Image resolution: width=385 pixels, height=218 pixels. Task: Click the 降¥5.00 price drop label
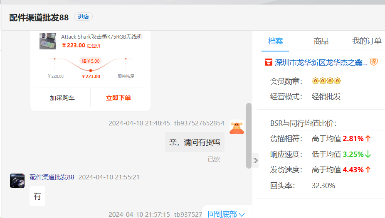coord(91,61)
